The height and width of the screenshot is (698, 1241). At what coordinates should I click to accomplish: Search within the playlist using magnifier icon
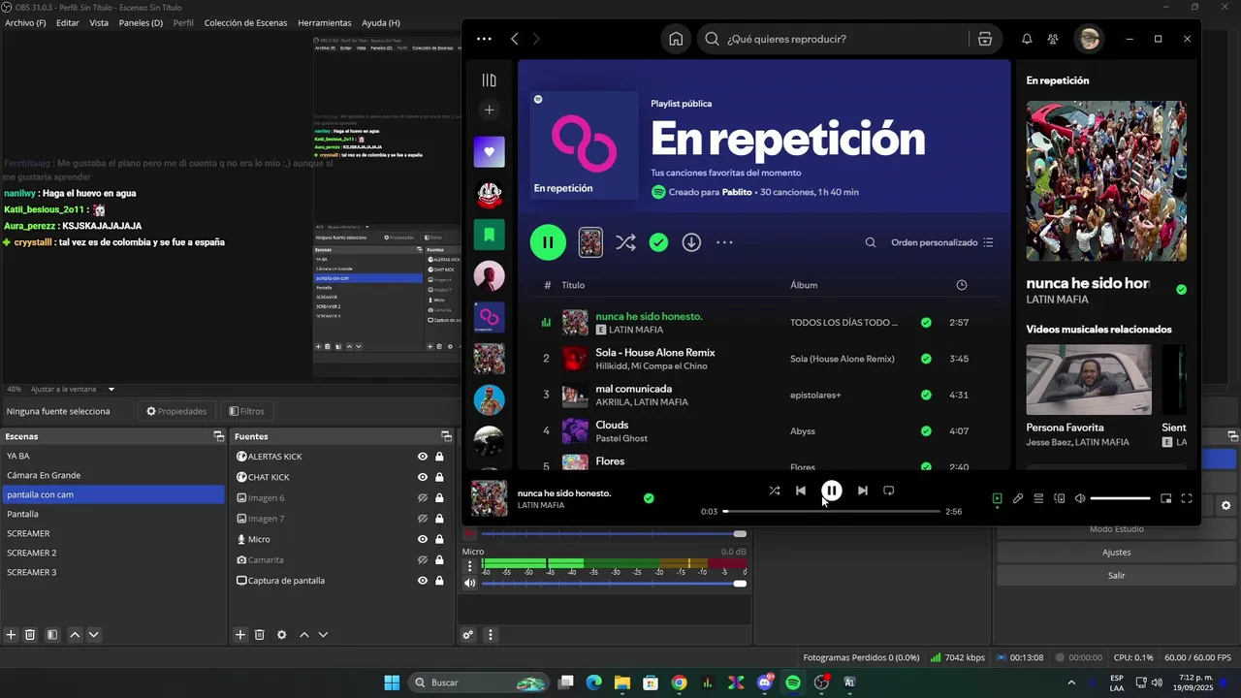pos(871,242)
